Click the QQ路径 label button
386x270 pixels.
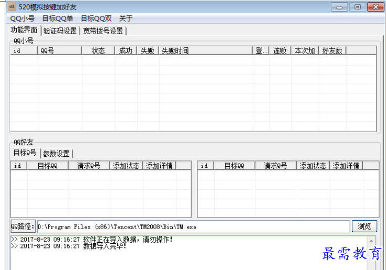click(x=23, y=226)
